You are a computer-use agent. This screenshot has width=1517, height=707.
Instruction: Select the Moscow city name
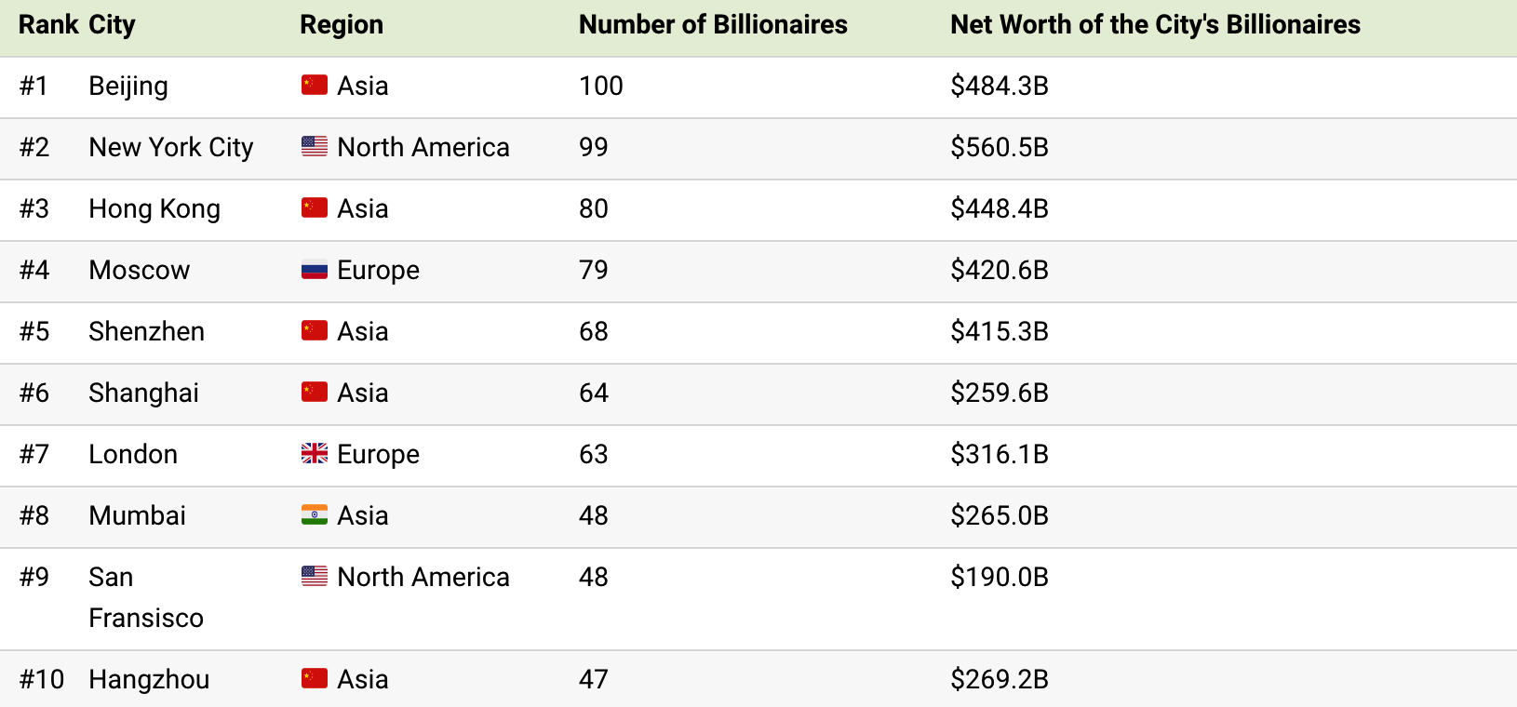point(139,270)
